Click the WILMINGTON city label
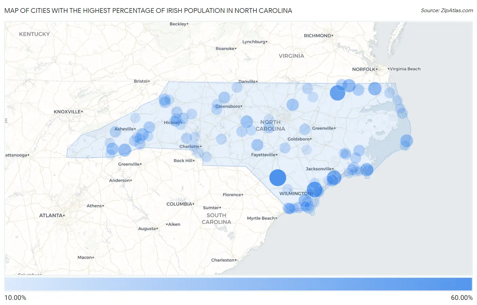477x305 pixels. (295, 193)
